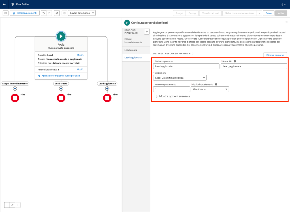Add a new scheduled path with plus
The height and width of the screenshot is (212, 290).
click(147, 32)
